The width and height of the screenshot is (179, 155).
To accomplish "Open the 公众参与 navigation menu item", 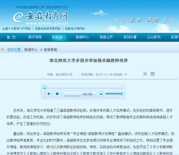I will click(x=154, y=37).
